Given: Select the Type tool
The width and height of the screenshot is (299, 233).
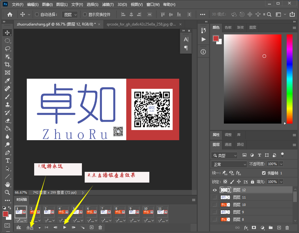Looking at the screenshot, I should tap(7, 160).
